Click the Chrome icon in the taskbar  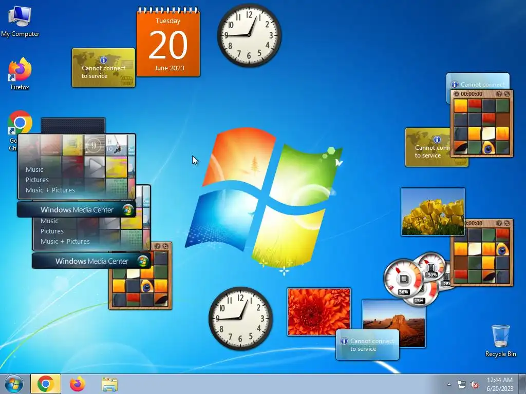(x=46, y=384)
